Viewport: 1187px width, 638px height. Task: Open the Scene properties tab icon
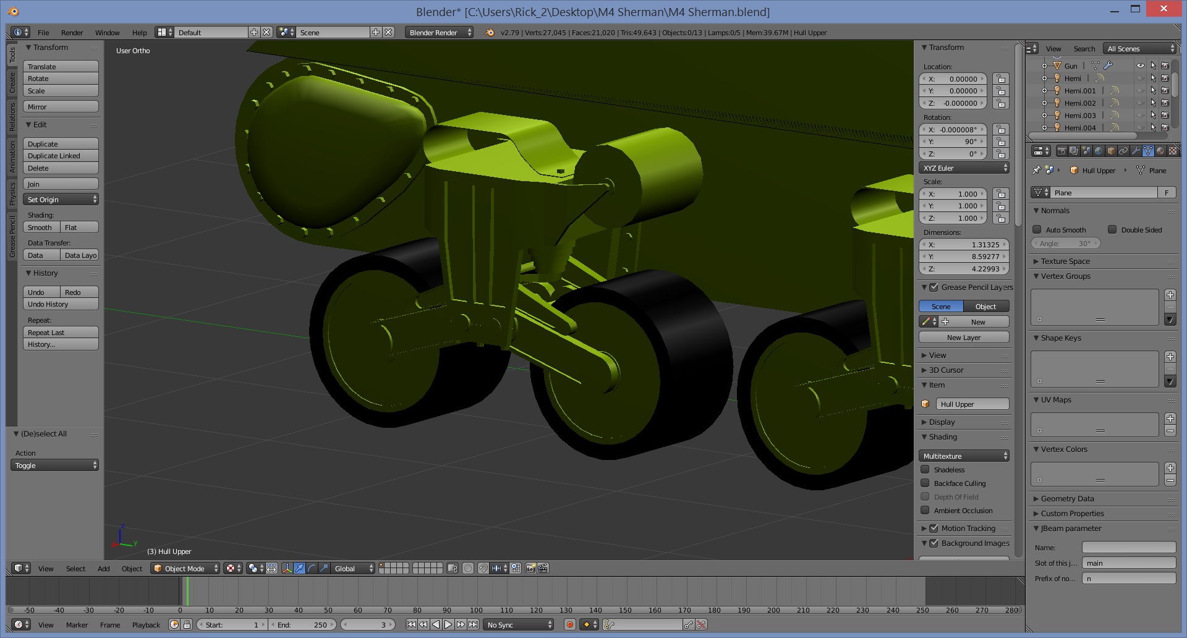pos(1086,151)
